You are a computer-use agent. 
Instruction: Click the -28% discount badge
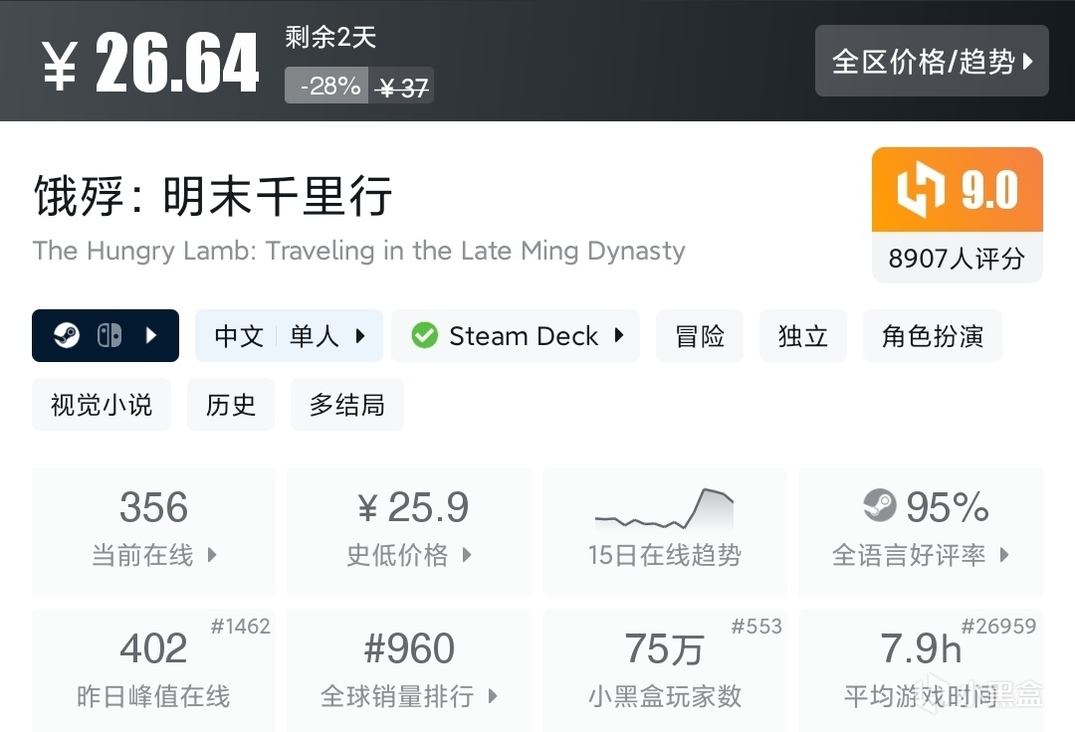coord(327,87)
